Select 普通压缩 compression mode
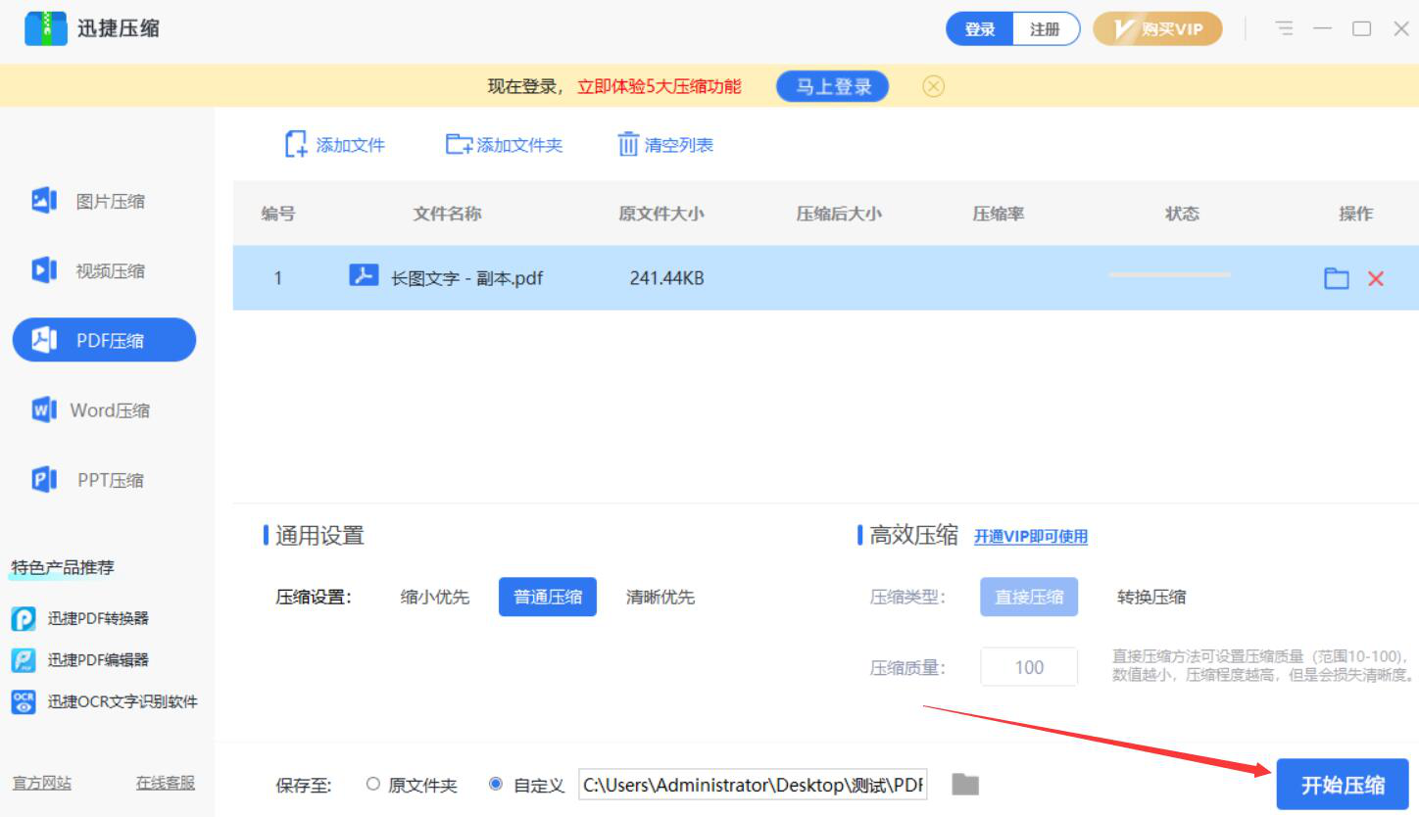The height and width of the screenshot is (817, 1419). [x=547, y=598]
